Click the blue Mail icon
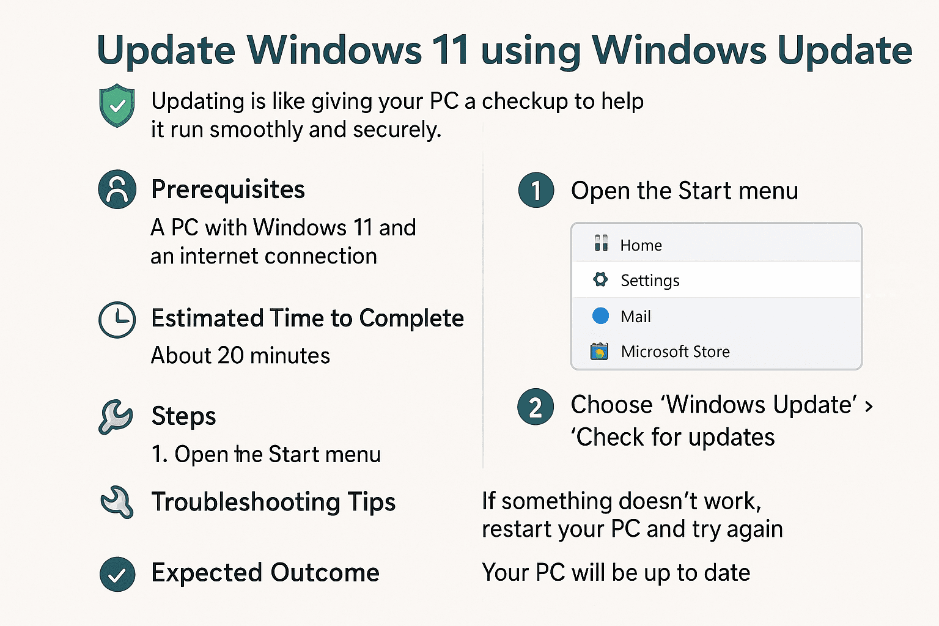Screen dimensions: 939x626 coord(600,316)
